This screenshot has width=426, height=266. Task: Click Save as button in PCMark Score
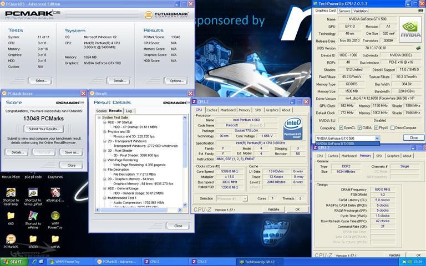71,152
